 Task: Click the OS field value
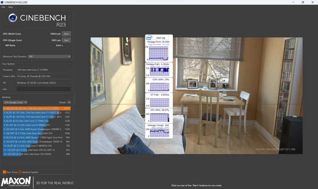click(43, 83)
